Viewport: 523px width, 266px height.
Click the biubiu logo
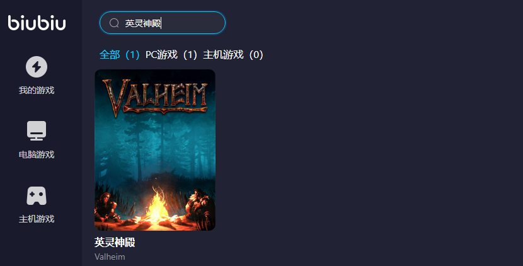(37, 23)
